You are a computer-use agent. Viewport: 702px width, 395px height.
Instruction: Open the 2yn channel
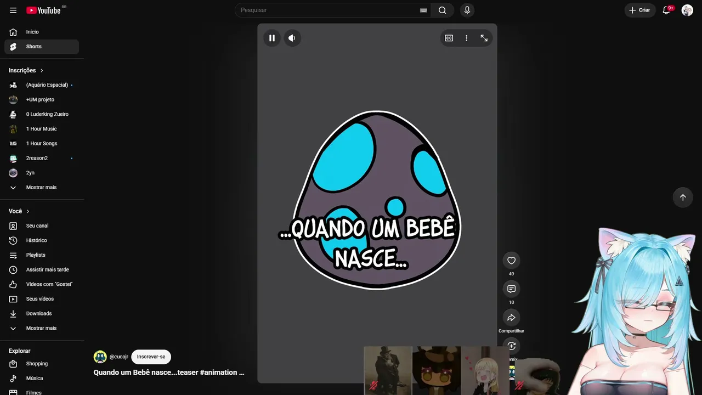(x=42, y=173)
